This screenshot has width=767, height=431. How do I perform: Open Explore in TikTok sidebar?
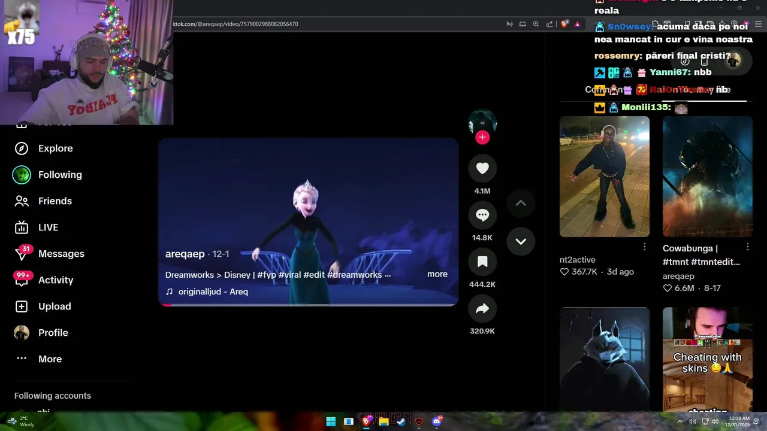click(43, 148)
